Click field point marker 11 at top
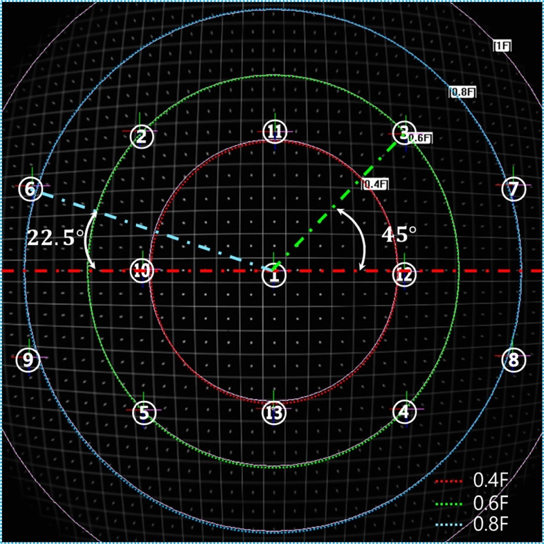Screen dimensions: 544x544 273,131
